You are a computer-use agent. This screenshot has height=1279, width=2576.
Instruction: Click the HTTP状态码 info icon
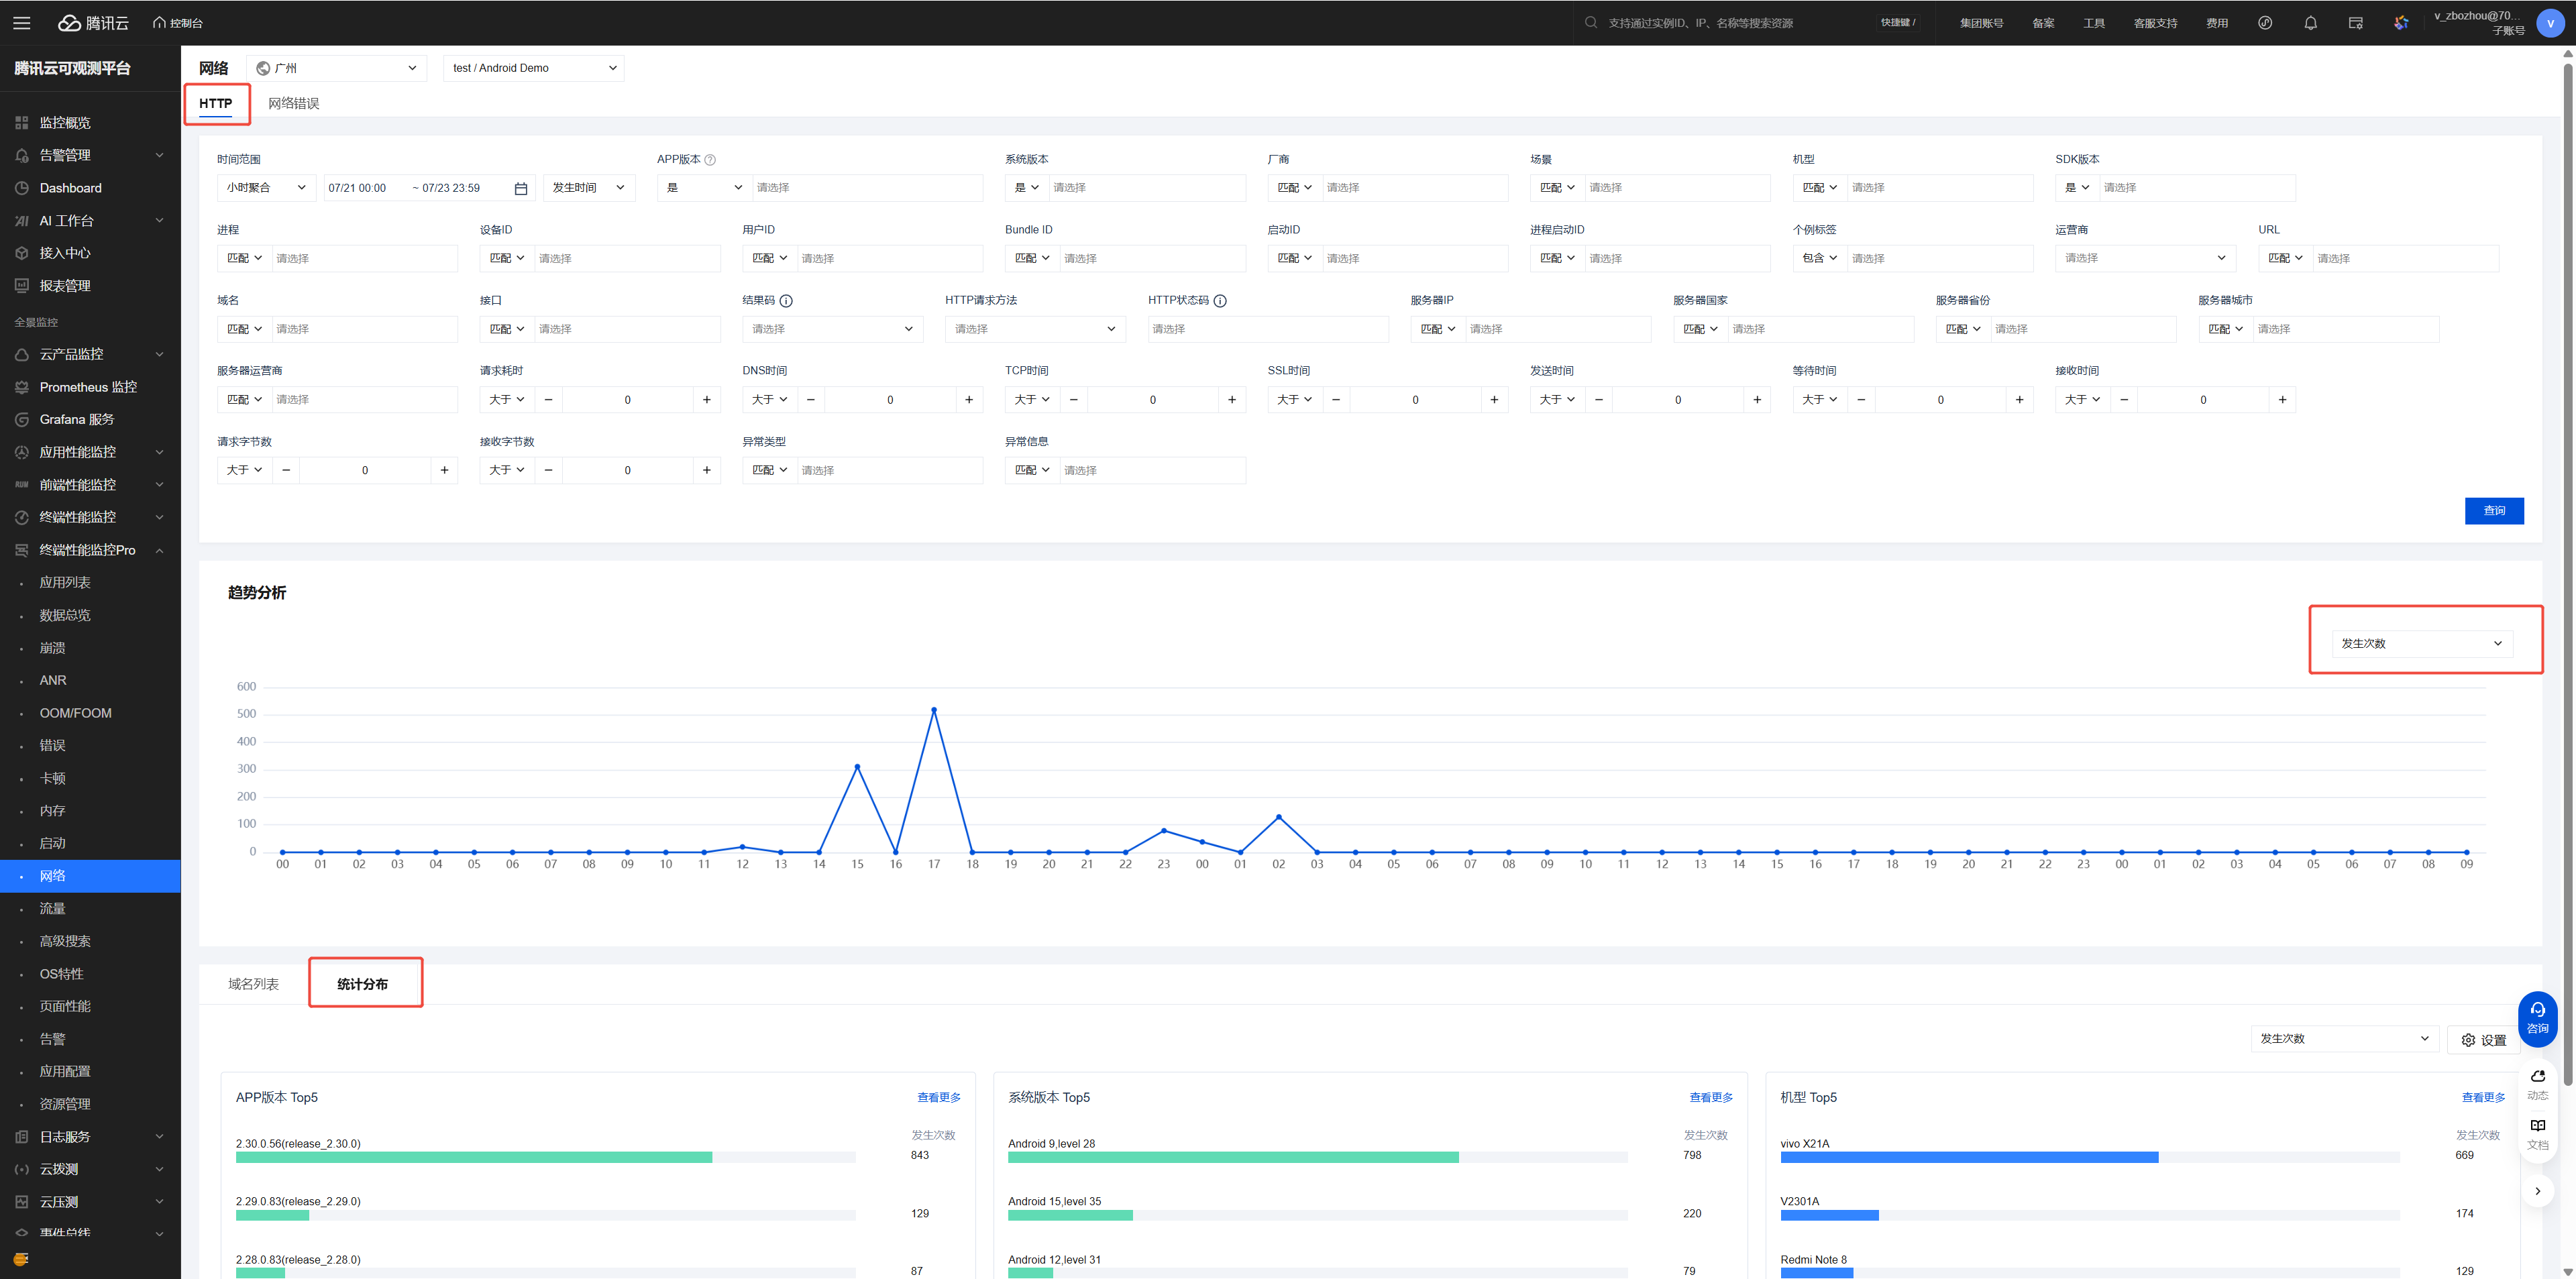[1220, 301]
